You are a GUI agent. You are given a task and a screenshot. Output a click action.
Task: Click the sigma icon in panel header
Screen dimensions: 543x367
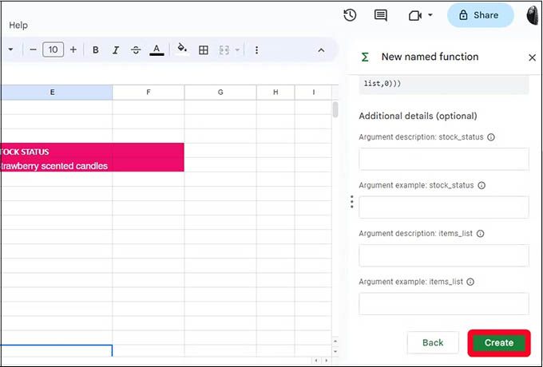[x=365, y=57]
